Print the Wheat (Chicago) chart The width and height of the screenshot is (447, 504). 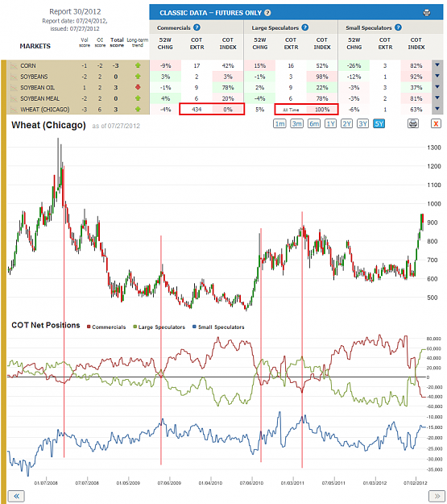coord(413,123)
